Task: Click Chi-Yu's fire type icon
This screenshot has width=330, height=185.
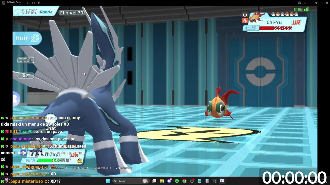Action: (245, 20)
